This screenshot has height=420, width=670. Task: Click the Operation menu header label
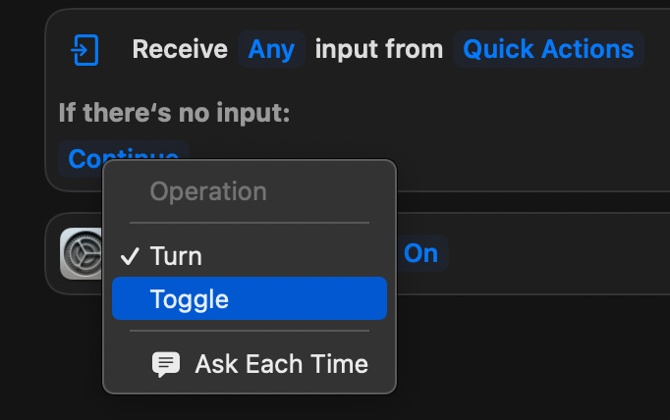207,190
